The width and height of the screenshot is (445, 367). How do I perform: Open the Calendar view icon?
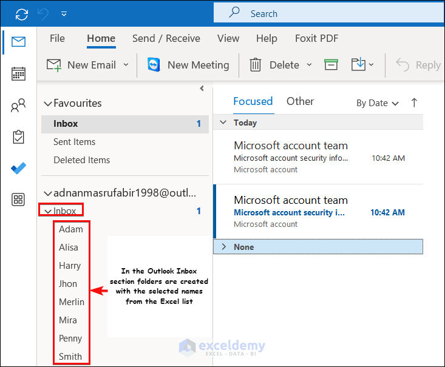pos(18,73)
